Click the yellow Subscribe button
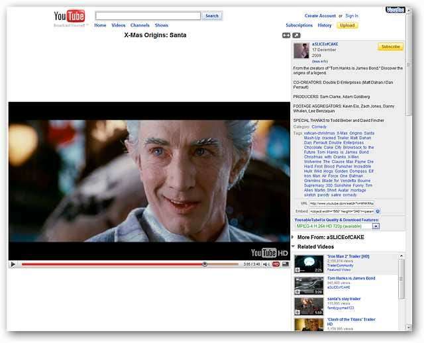424x343 pixels. coord(390,47)
